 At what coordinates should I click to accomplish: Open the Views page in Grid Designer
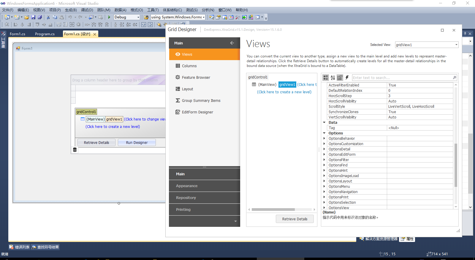coord(205,54)
